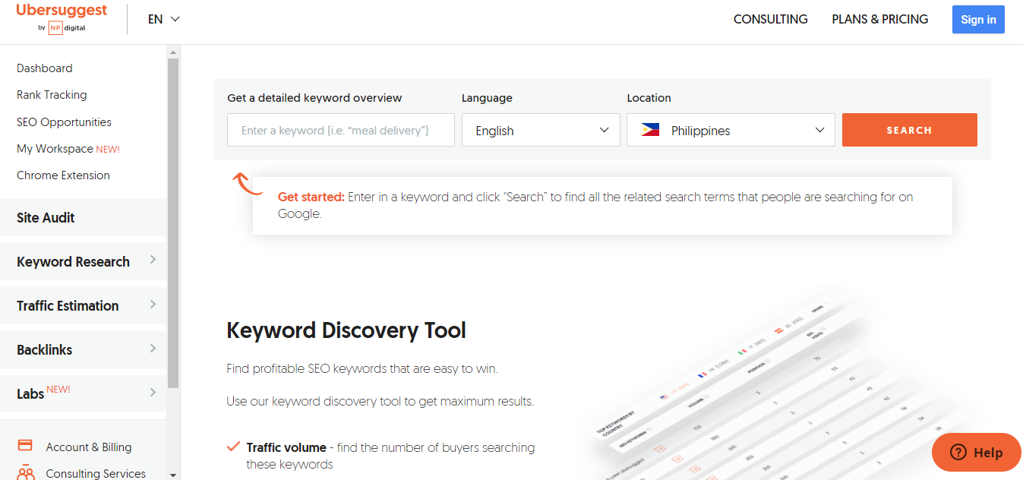Click the Help question mark icon

(x=958, y=452)
